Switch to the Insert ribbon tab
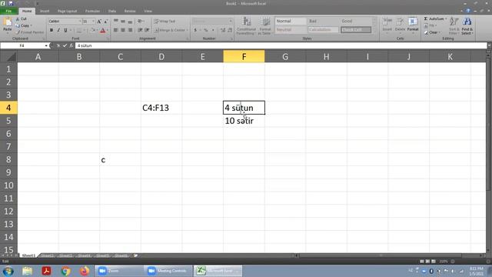This screenshot has height=277, width=492. (45, 11)
